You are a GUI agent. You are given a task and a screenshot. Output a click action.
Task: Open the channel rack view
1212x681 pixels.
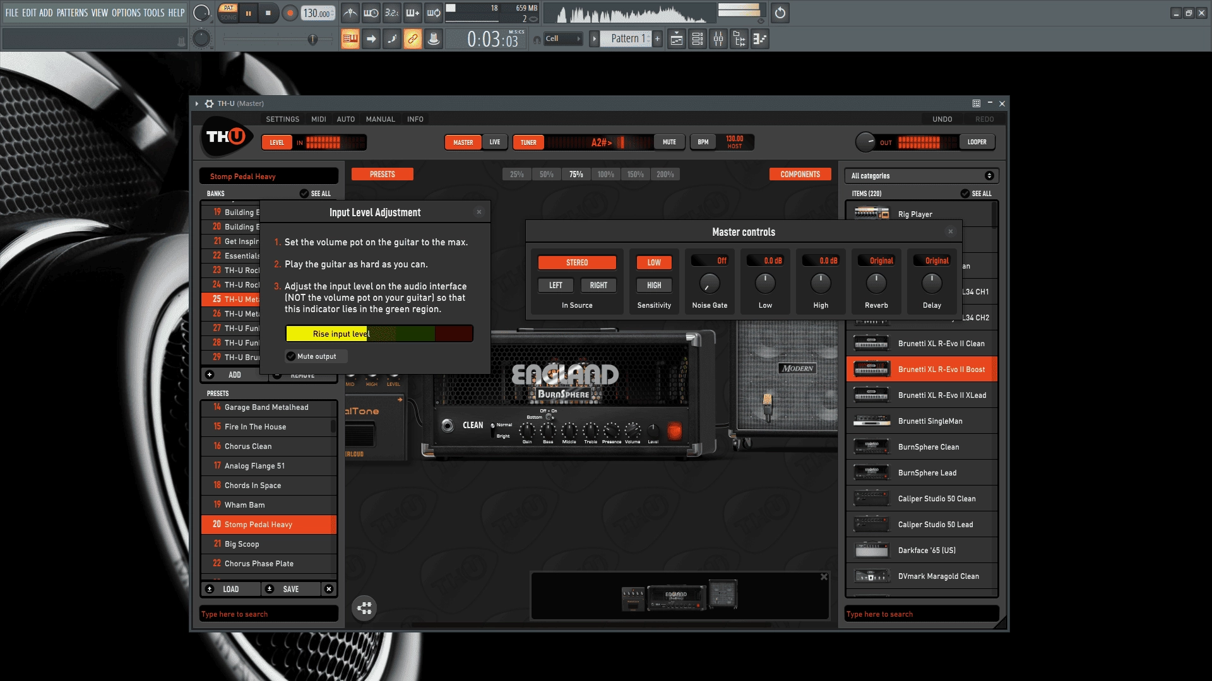pos(698,39)
